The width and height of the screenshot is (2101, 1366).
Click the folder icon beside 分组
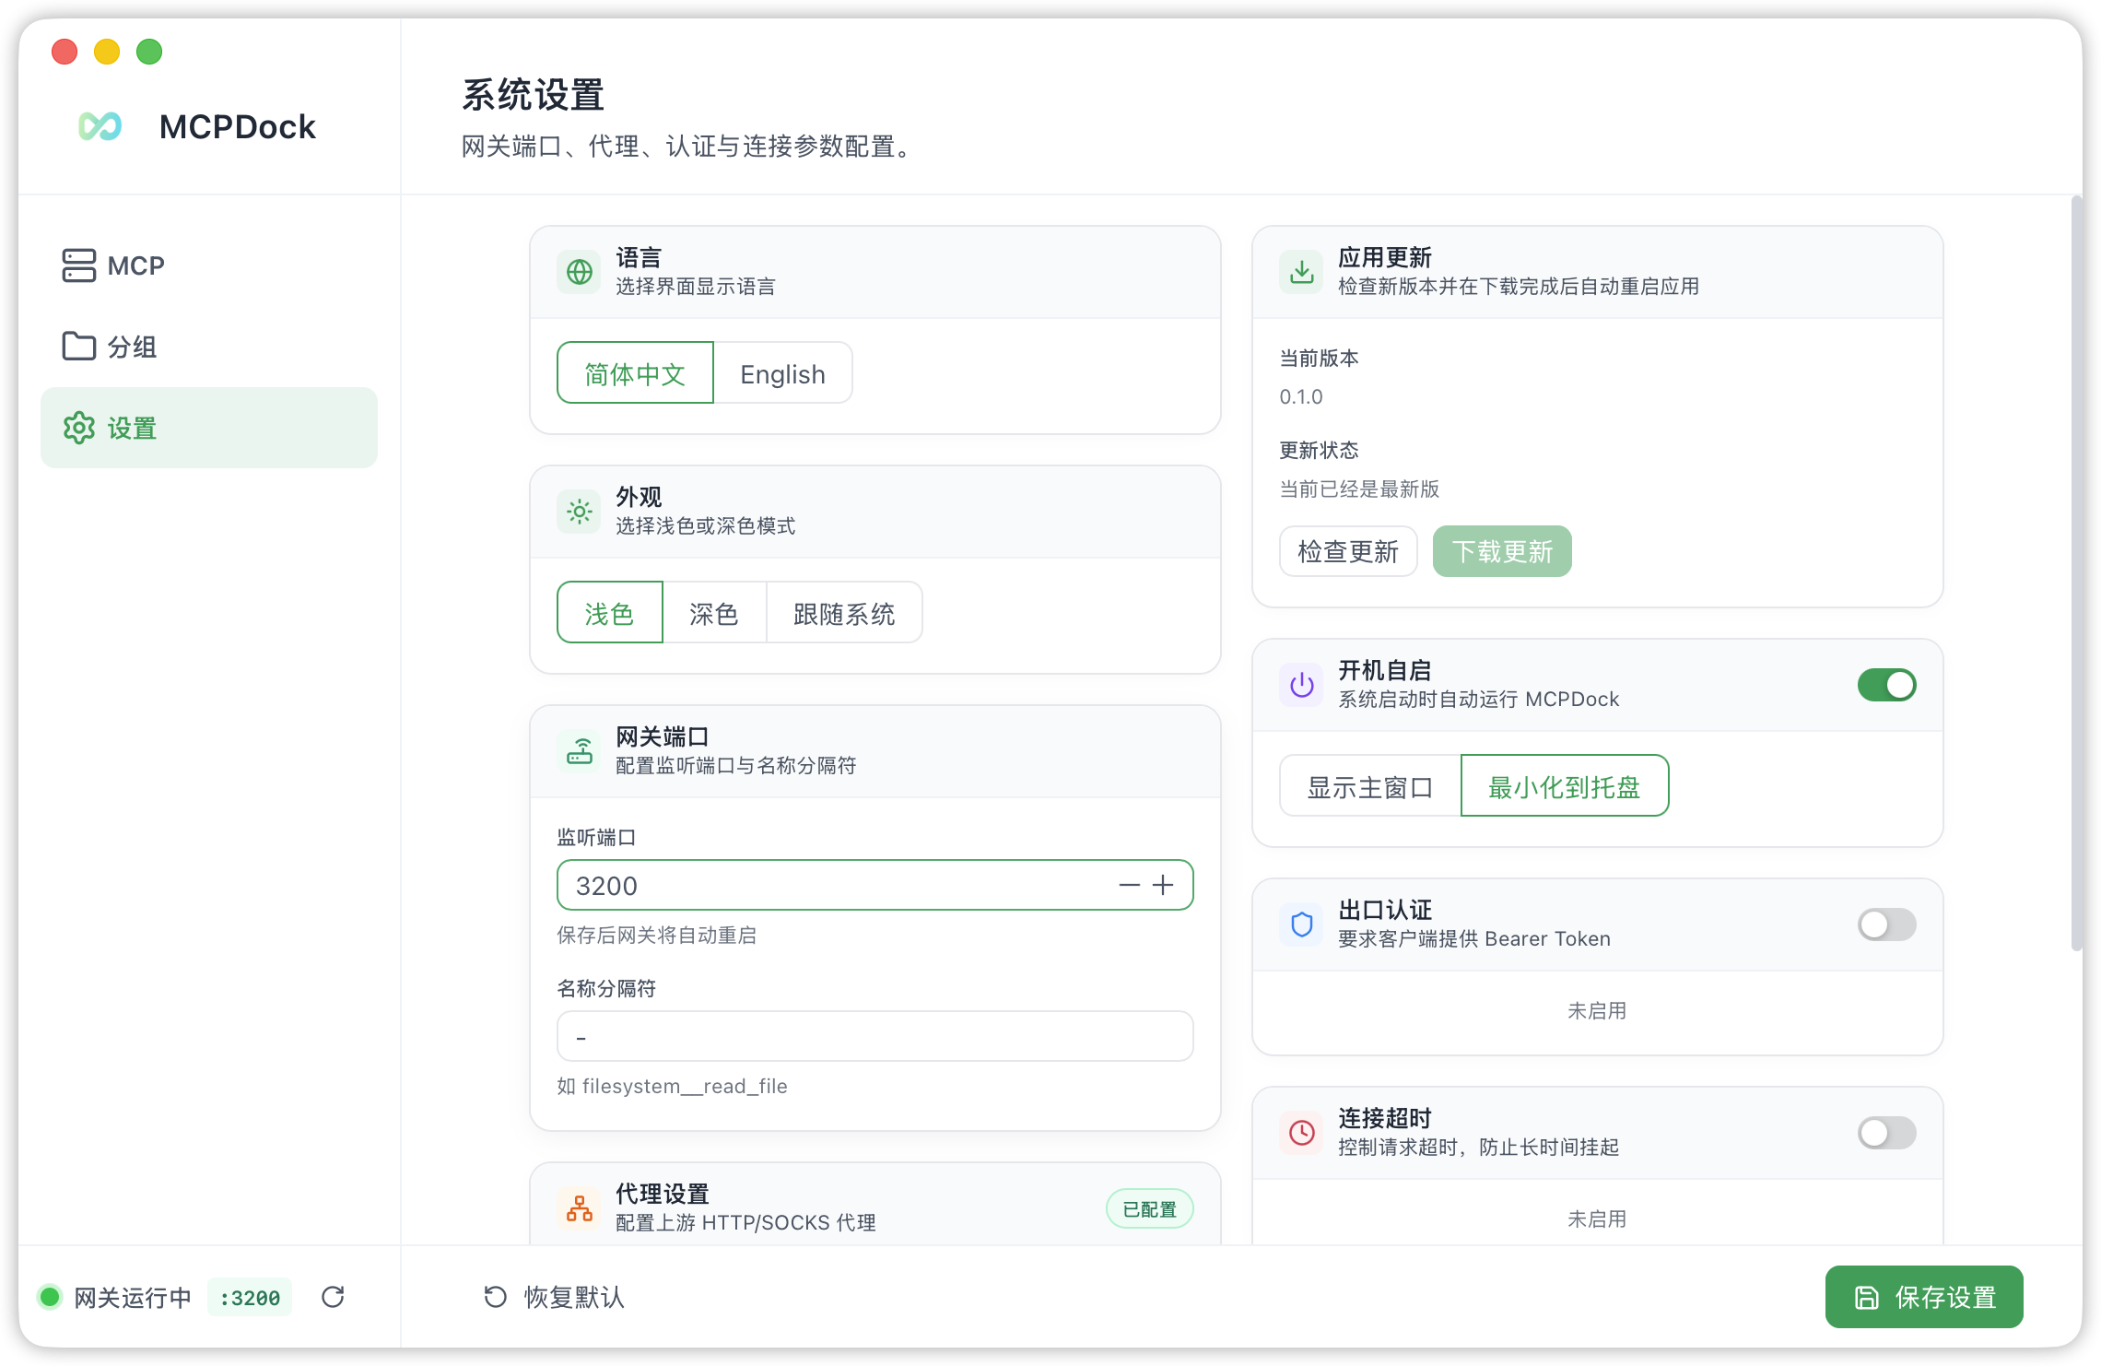[78, 347]
